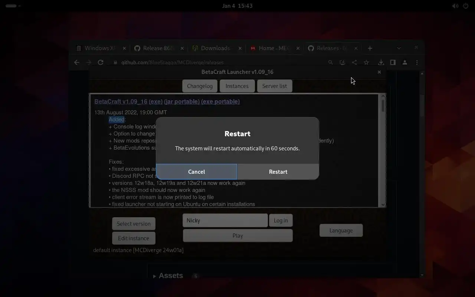
Task: Reload the GitHub releases page
Action: 101,62
